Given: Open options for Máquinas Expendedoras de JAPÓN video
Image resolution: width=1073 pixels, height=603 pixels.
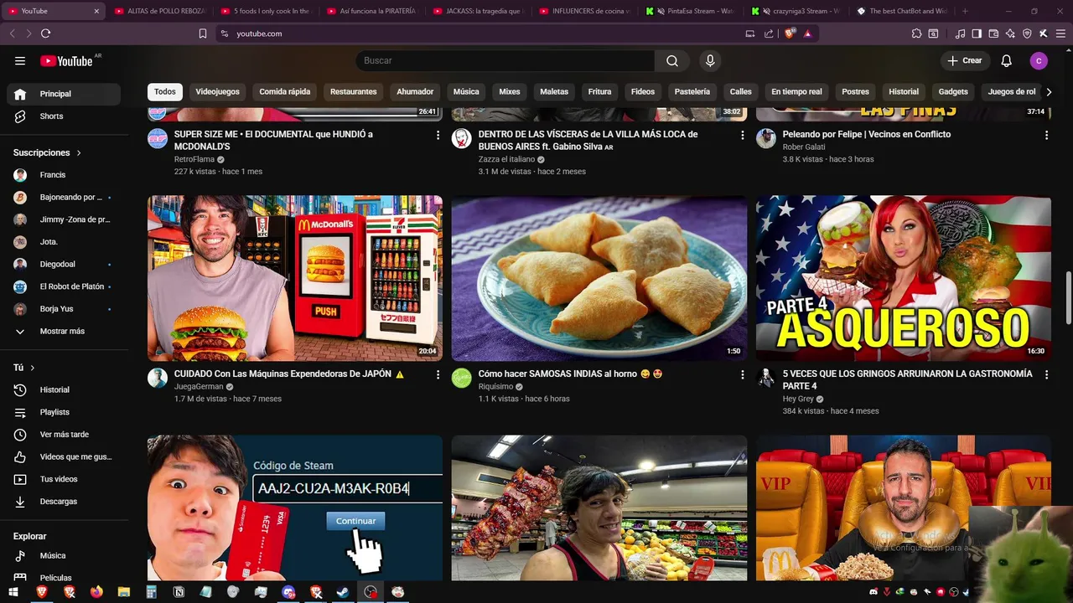Looking at the screenshot, I should coord(438,374).
